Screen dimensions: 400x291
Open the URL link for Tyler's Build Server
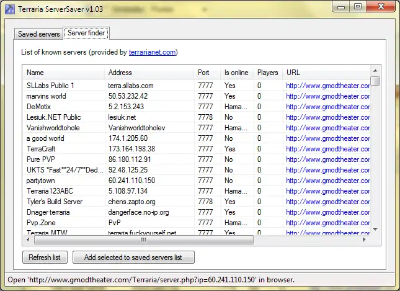click(x=328, y=202)
